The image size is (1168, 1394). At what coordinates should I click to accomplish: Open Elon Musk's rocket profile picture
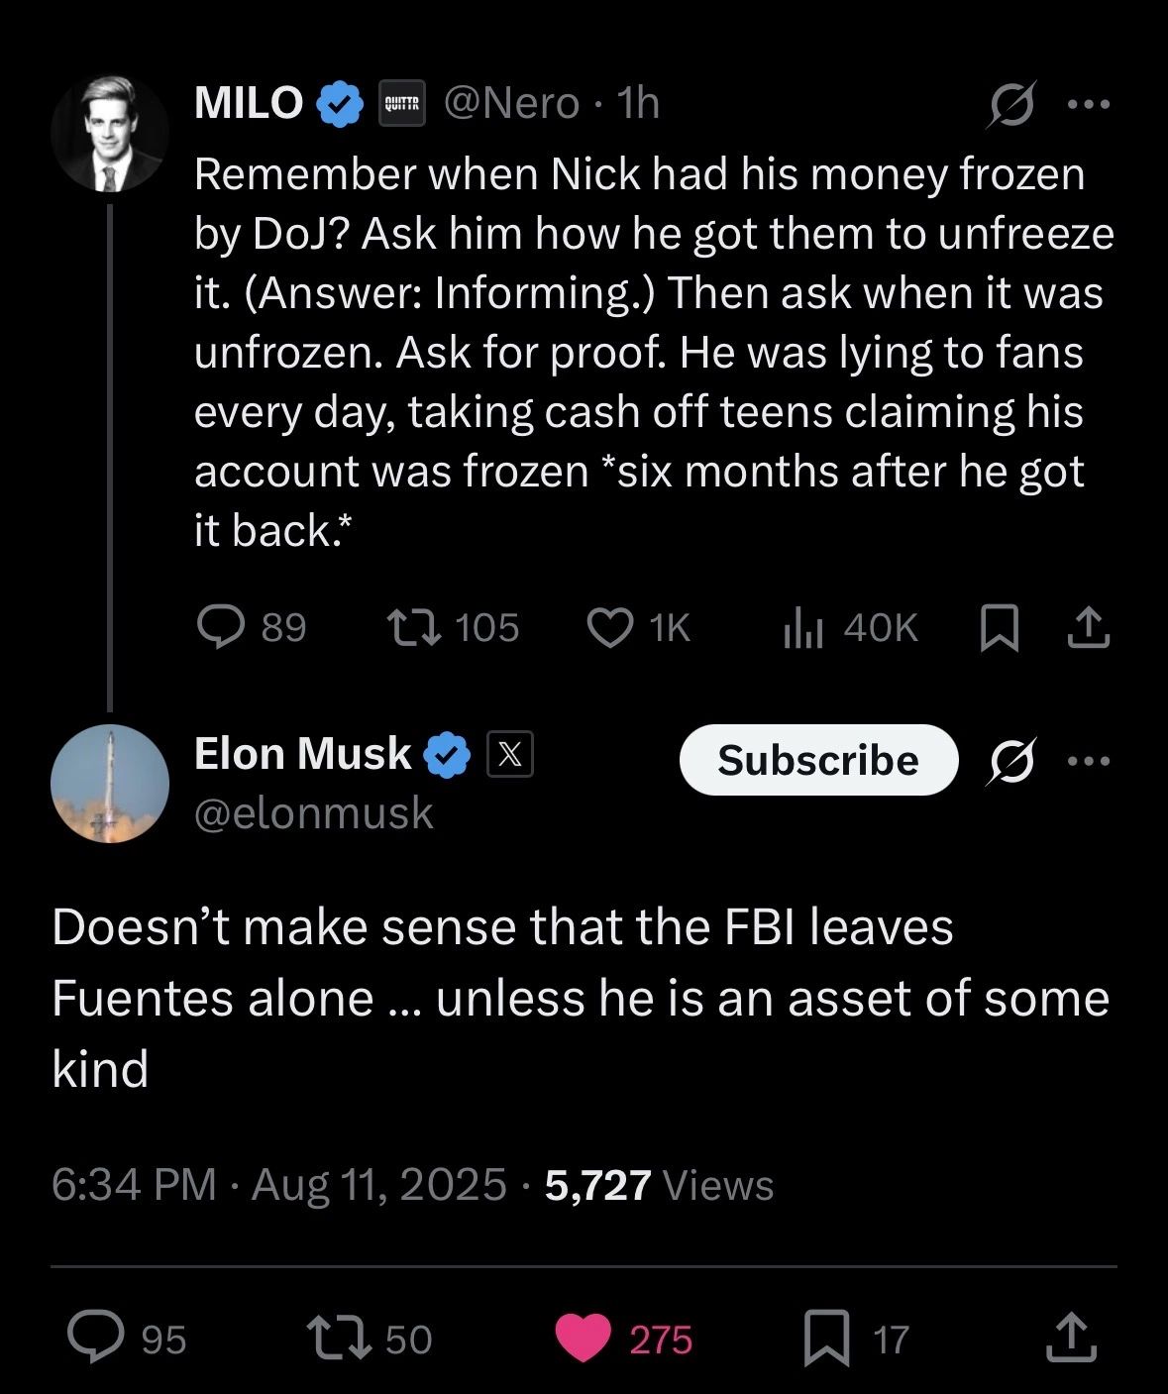[x=110, y=784]
